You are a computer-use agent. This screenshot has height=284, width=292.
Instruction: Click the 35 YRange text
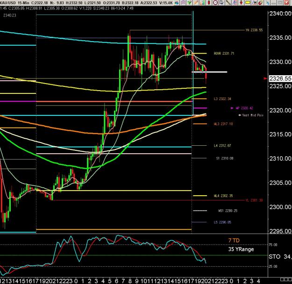(241, 249)
